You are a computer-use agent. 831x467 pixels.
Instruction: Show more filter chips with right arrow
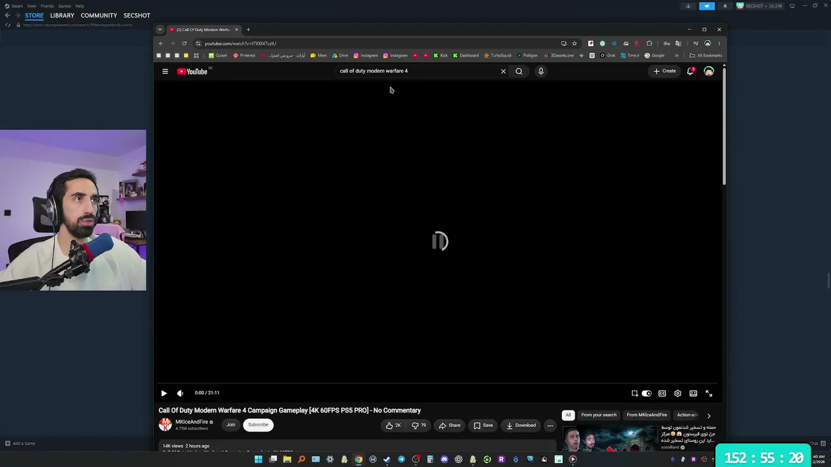(x=709, y=415)
